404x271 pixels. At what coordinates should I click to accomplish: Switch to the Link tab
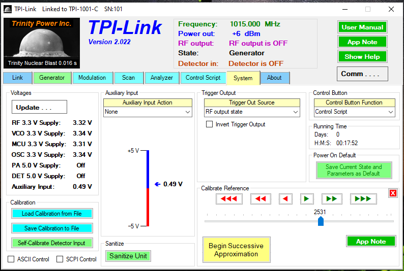17,78
